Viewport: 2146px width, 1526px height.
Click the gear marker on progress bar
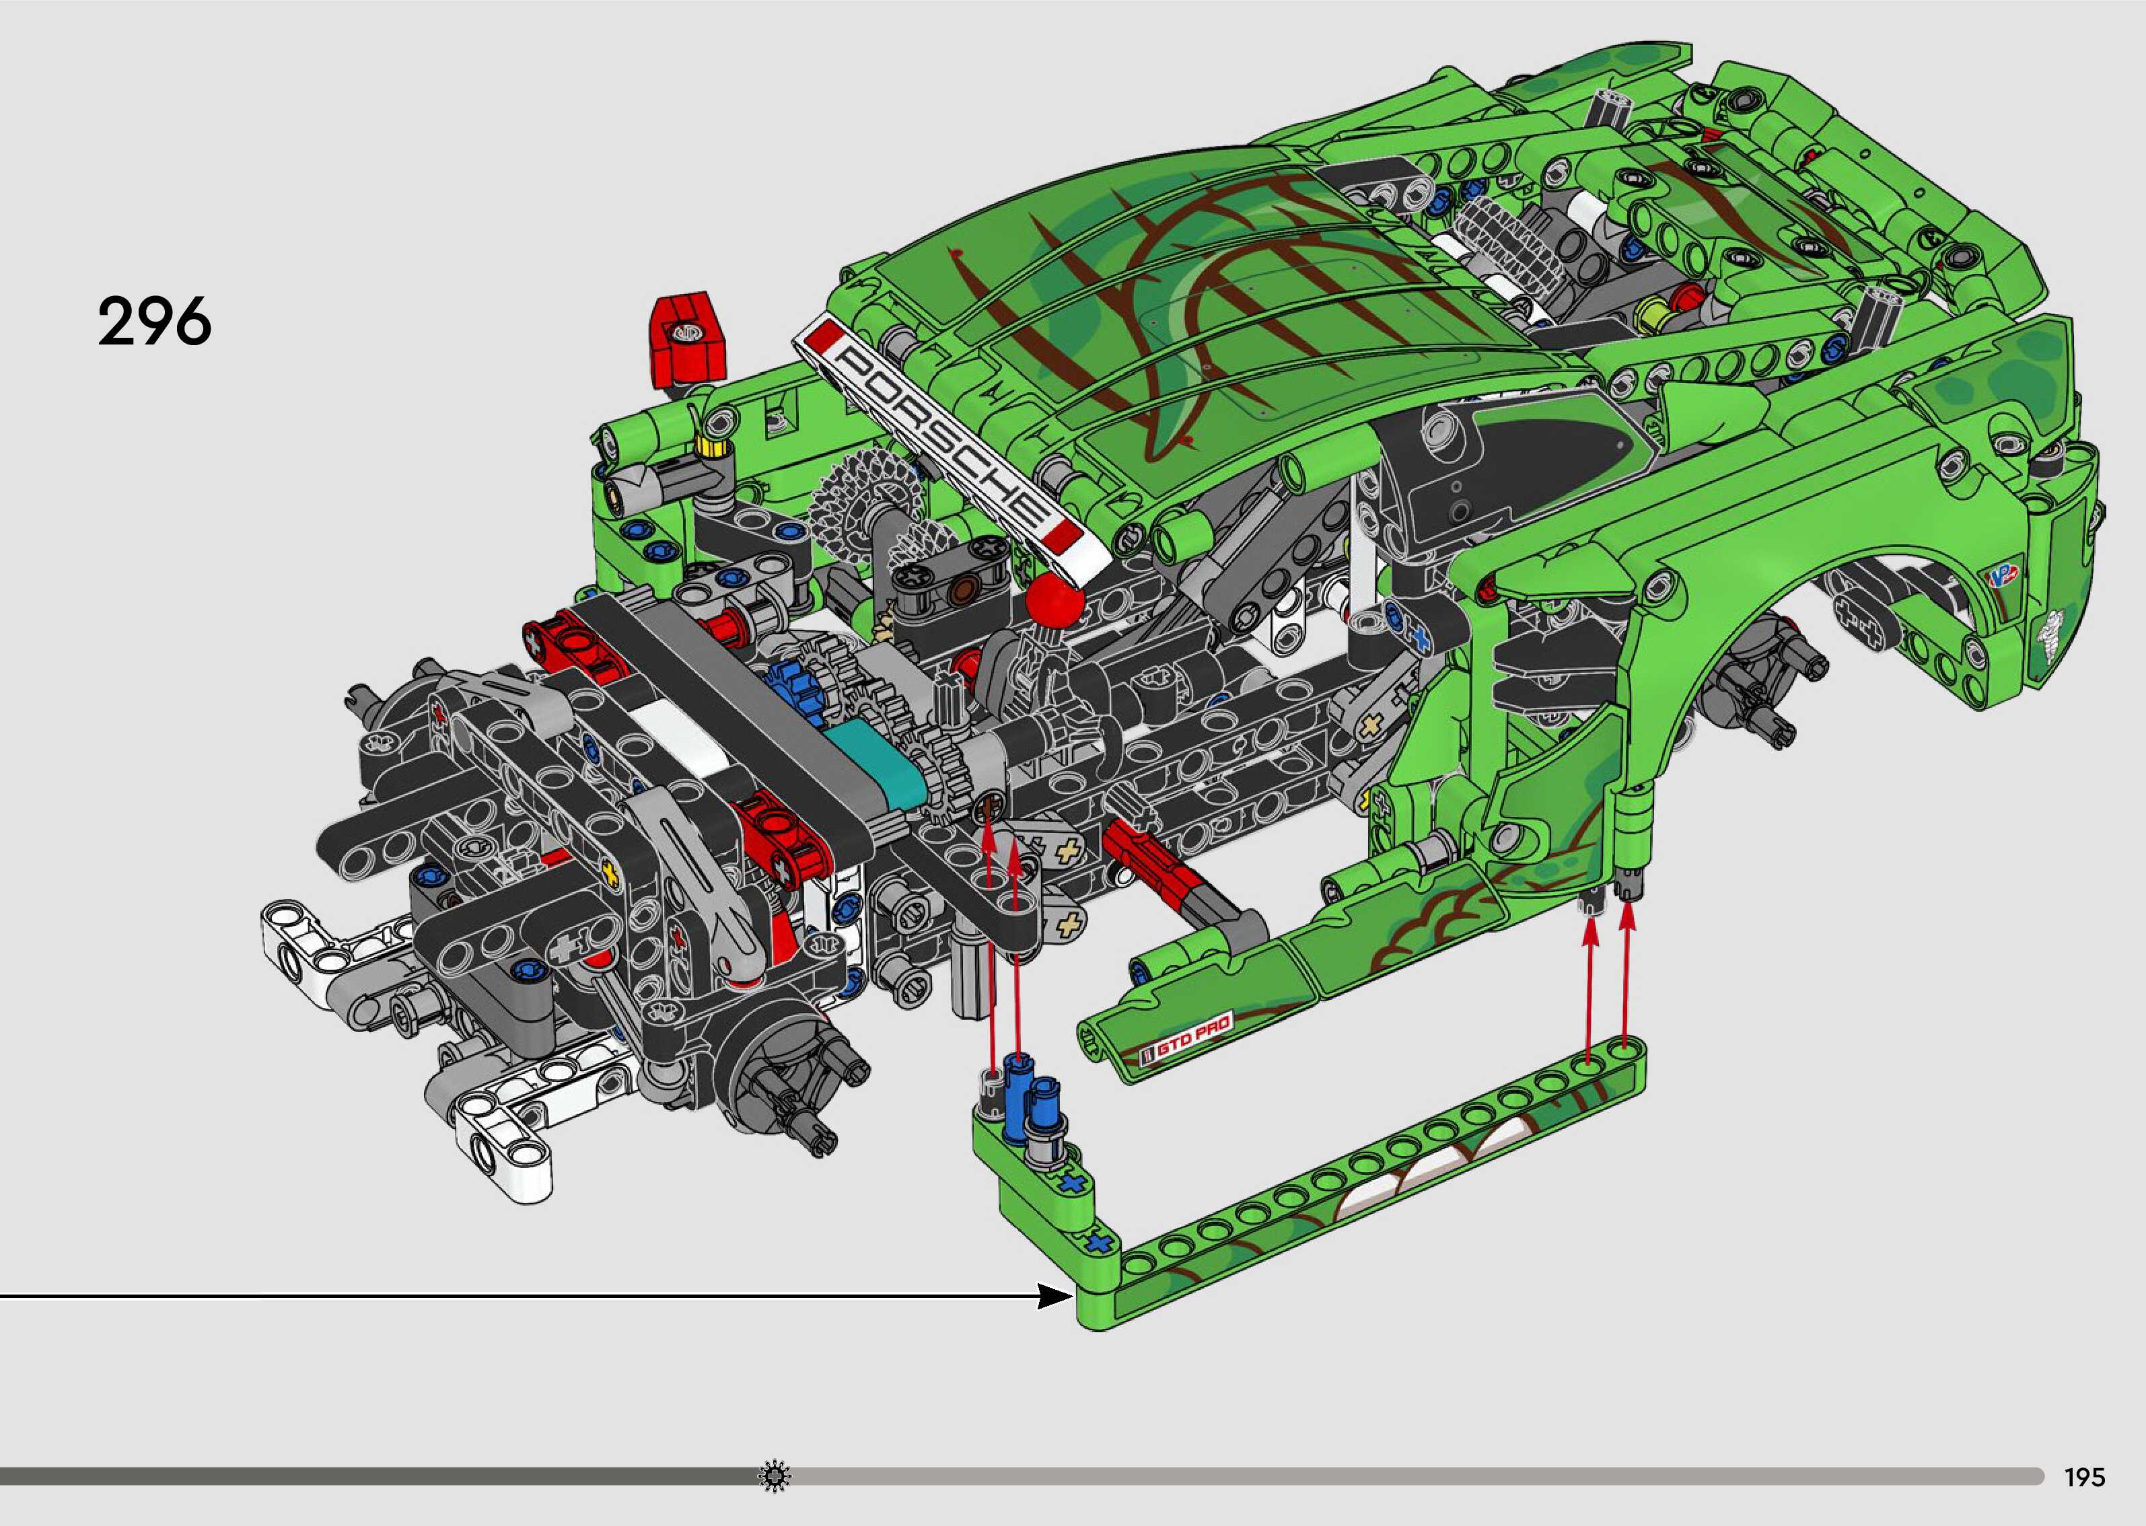click(x=774, y=1476)
